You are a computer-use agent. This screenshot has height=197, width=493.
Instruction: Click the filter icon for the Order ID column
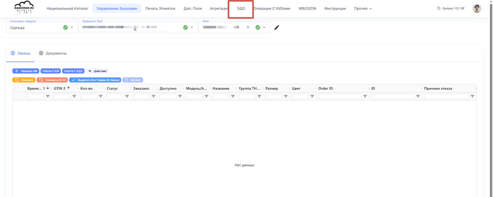pyautogui.click(x=365, y=96)
